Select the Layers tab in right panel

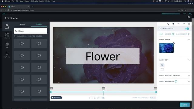click(168, 34)
